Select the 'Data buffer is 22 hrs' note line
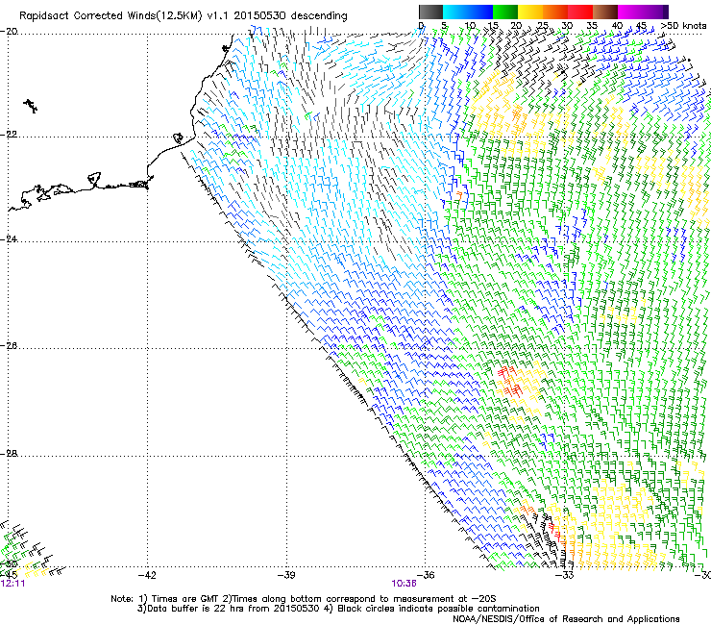Screen dimensions: 711x625 [338, 609]
